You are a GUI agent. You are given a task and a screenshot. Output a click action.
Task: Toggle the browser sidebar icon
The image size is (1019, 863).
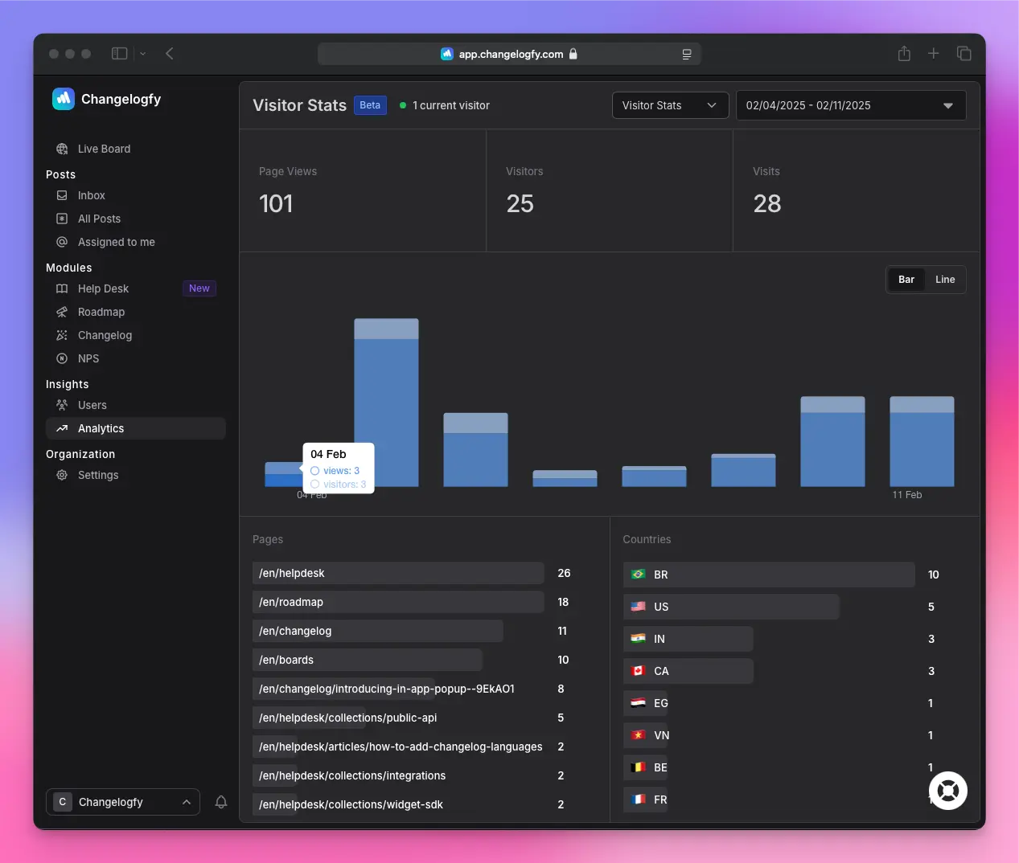119,54
